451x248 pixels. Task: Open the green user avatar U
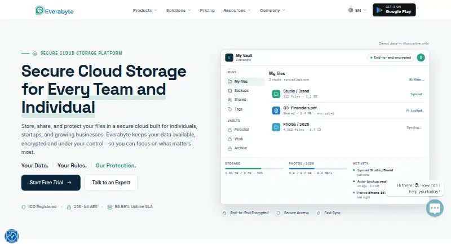[421, 57]
